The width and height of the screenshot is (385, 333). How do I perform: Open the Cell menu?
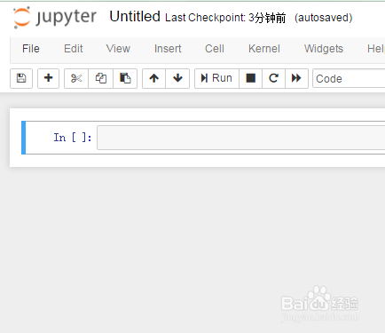(x=215, y=49)
